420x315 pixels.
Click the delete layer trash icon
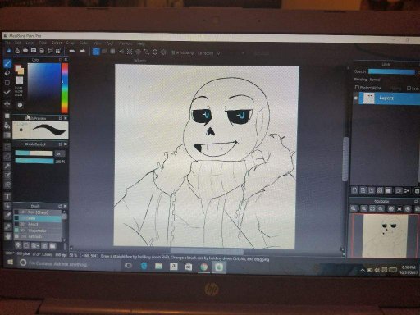click(417, 191)
